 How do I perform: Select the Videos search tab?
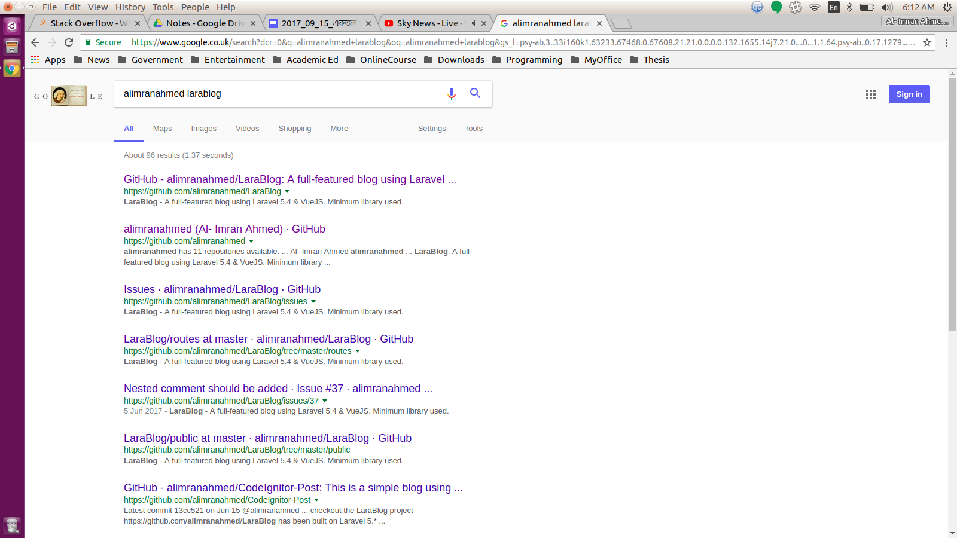pyautogui.click(x=248, y=129)
